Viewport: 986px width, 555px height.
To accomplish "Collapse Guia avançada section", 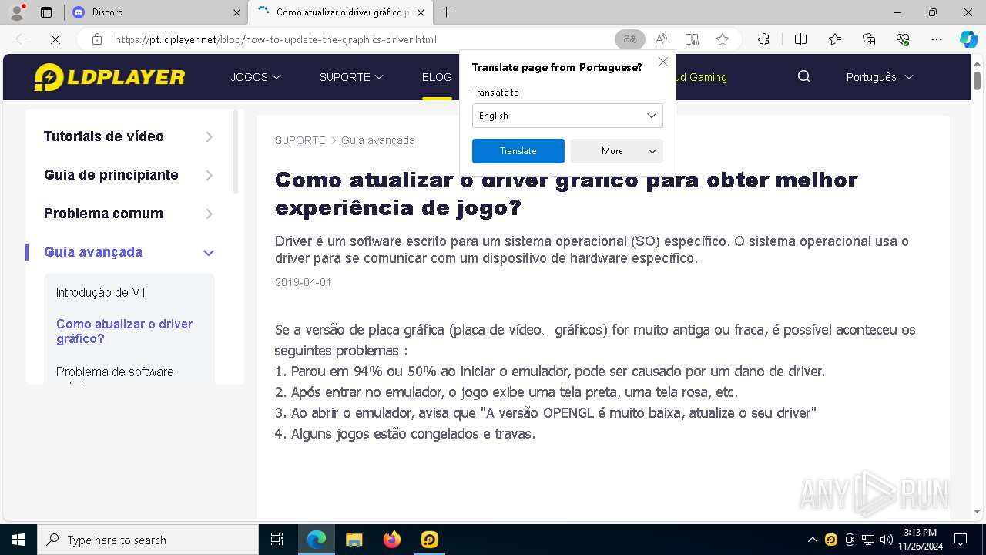I will point(129,252).
